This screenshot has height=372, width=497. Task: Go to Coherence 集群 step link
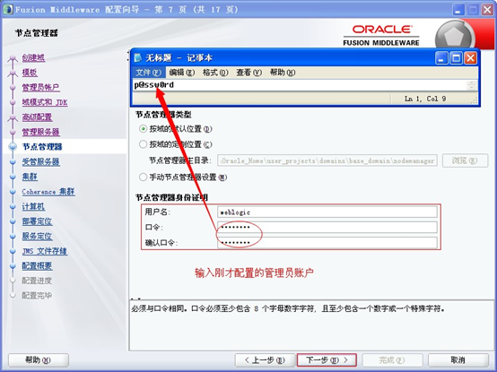coord(48,192)
